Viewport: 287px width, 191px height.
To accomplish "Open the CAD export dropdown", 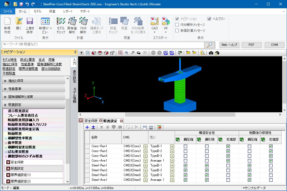I will (155, 32).
